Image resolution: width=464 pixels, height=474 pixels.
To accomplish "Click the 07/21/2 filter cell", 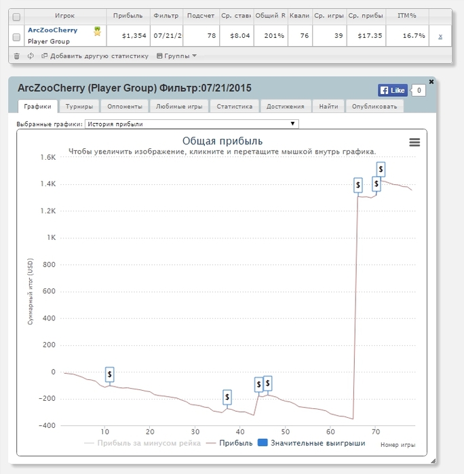I will pyautogui.click(x=167, y=36).
